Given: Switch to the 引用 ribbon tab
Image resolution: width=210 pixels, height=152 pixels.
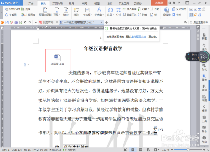Looking at the screenshot, I should [x=71, y=3].
